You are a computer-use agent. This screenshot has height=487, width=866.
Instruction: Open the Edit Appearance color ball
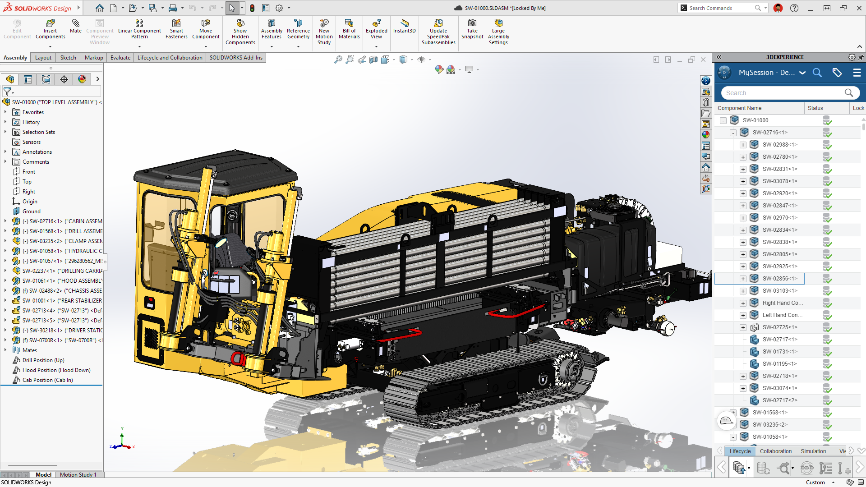coord(439,69)
